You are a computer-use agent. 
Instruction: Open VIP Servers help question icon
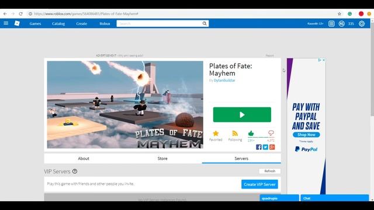click(75, 171)
